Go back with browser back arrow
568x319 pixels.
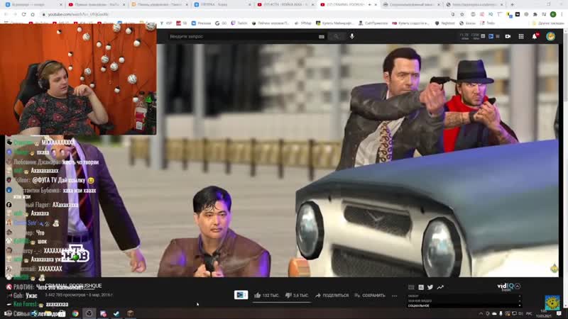(x=6, y=14)
